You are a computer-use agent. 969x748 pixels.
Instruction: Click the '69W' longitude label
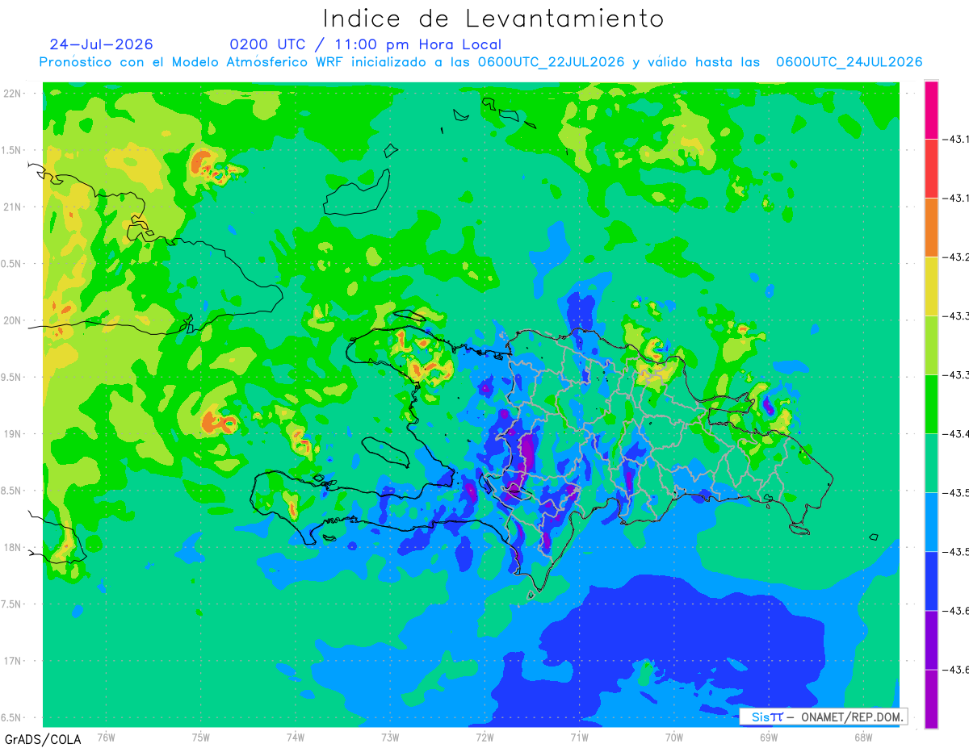tap(769, 736)
